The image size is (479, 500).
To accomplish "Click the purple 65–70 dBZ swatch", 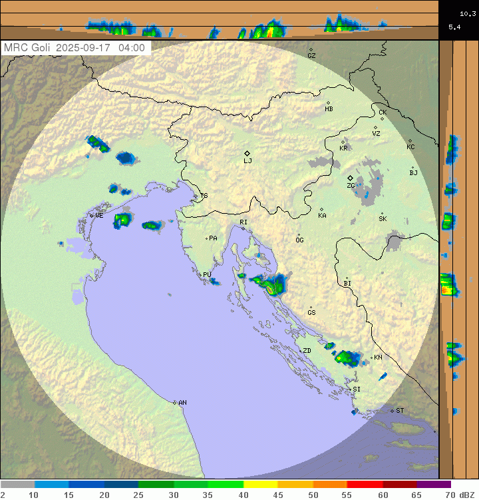I will pyautogui.click(x=434, y=485).
